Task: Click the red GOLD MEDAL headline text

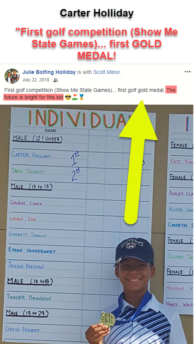Action: pyautogui.click(x=97, y=44)
